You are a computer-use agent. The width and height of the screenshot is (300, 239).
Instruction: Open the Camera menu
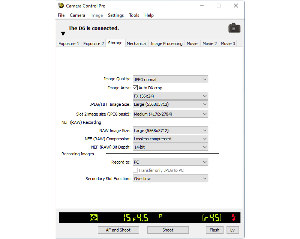(77, 15)
